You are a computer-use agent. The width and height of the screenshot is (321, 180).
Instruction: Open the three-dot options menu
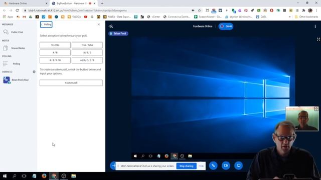(315, 26)
